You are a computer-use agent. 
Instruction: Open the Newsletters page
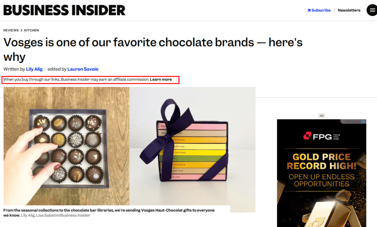point(349,10)
